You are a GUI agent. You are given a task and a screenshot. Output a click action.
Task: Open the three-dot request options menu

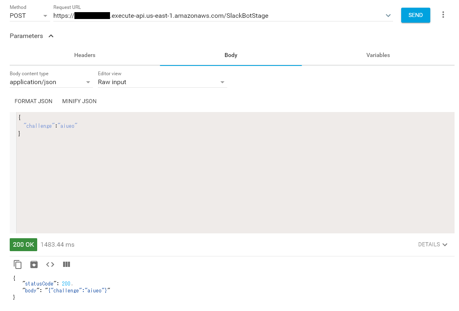coord(443,15)
